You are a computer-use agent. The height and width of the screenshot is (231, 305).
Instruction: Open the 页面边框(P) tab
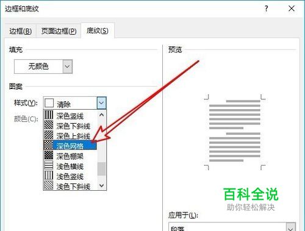point(59,31)
